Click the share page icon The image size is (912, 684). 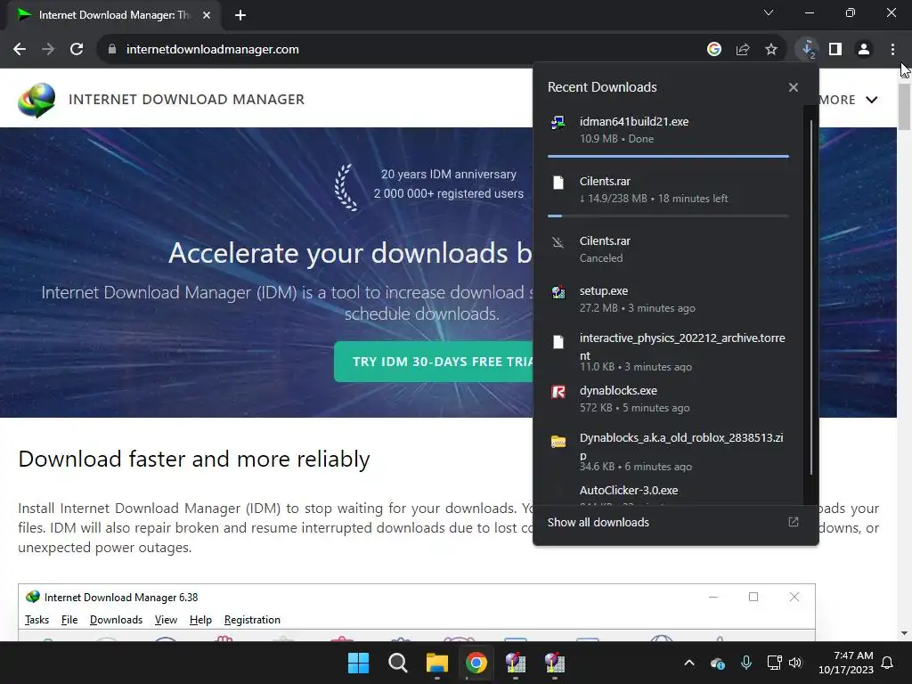click(743, 50)
